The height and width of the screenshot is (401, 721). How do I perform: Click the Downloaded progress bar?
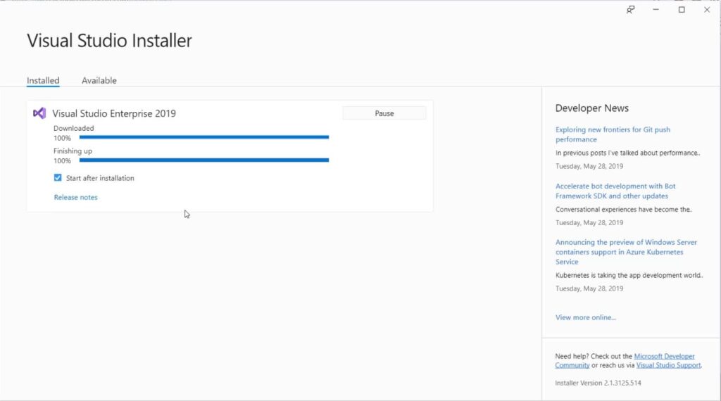click(x=204, y=137)
